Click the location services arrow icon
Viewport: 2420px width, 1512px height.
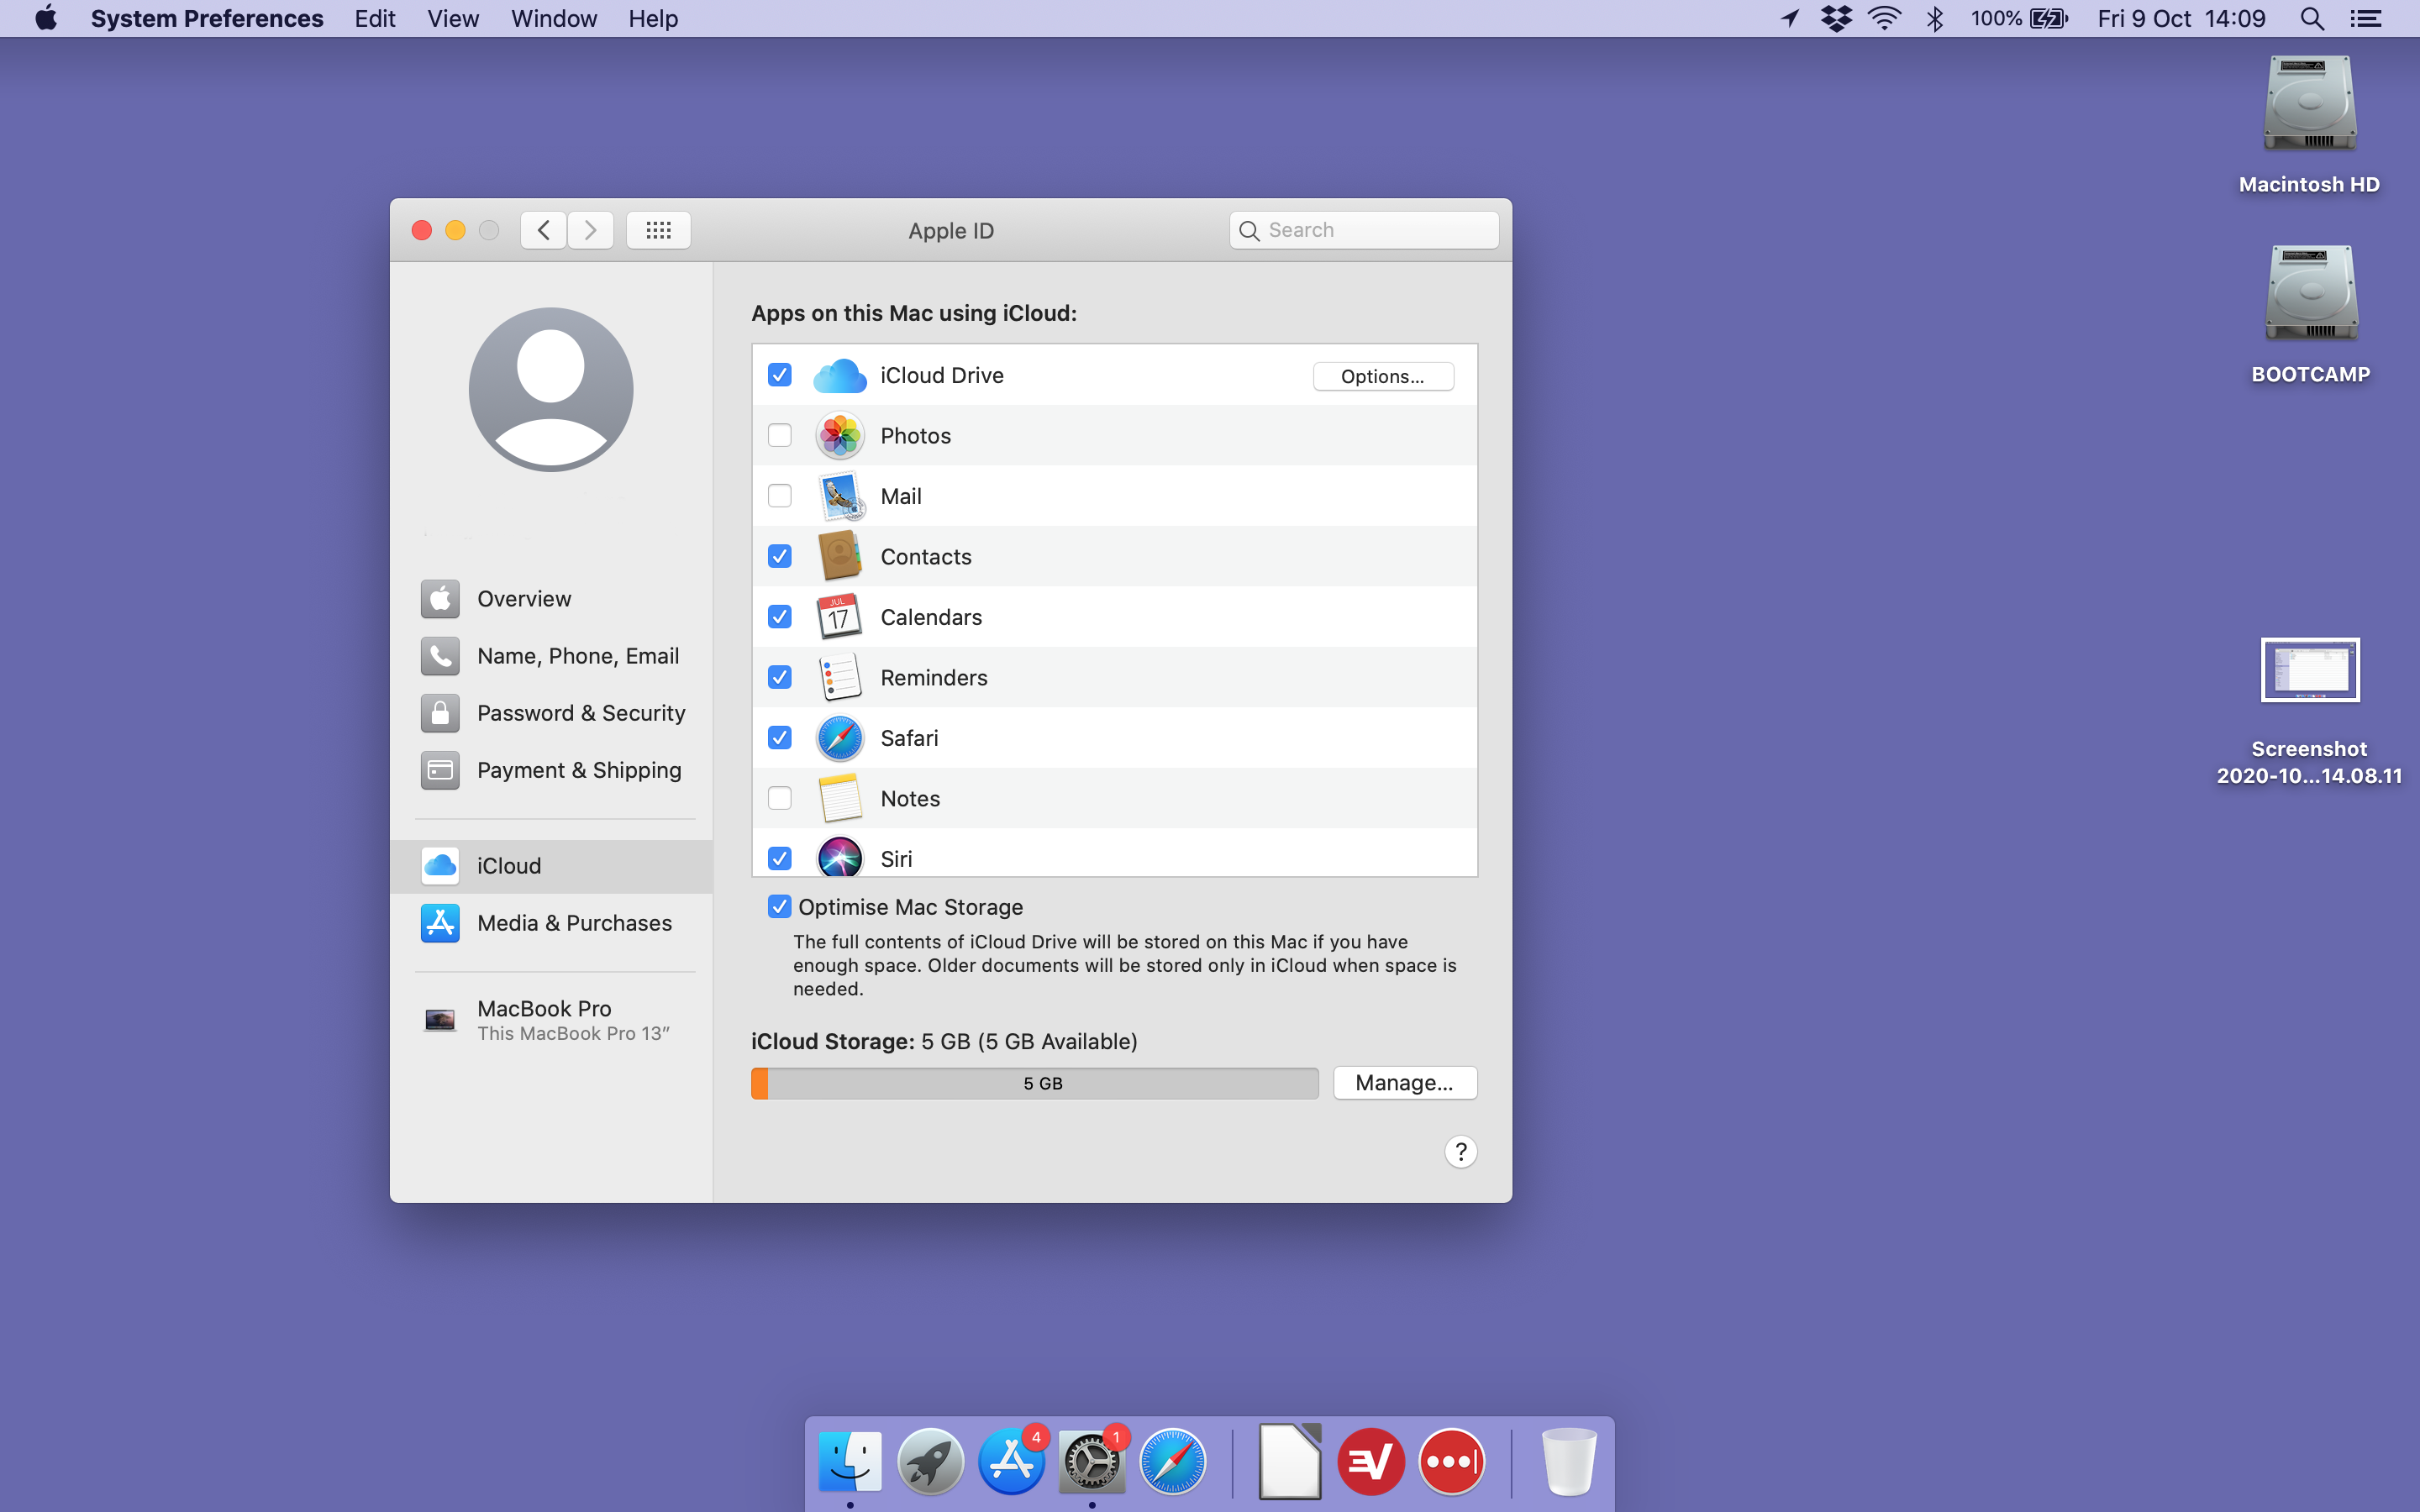coord(1790,18)
